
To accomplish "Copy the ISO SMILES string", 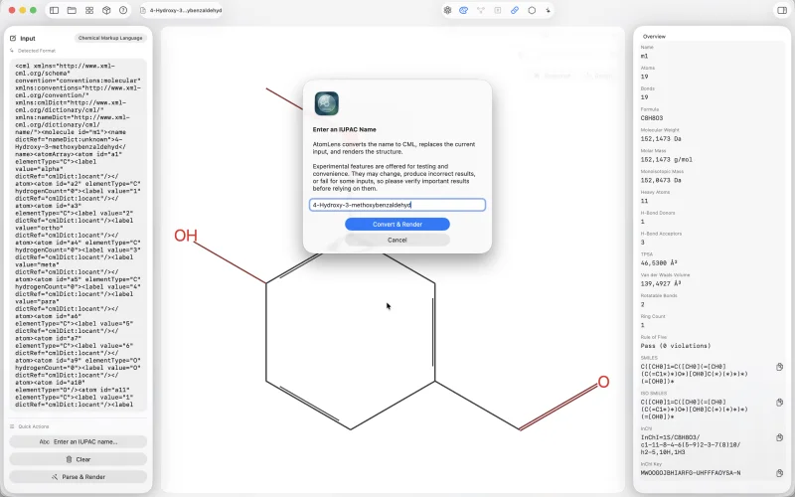I will [779, 403].
